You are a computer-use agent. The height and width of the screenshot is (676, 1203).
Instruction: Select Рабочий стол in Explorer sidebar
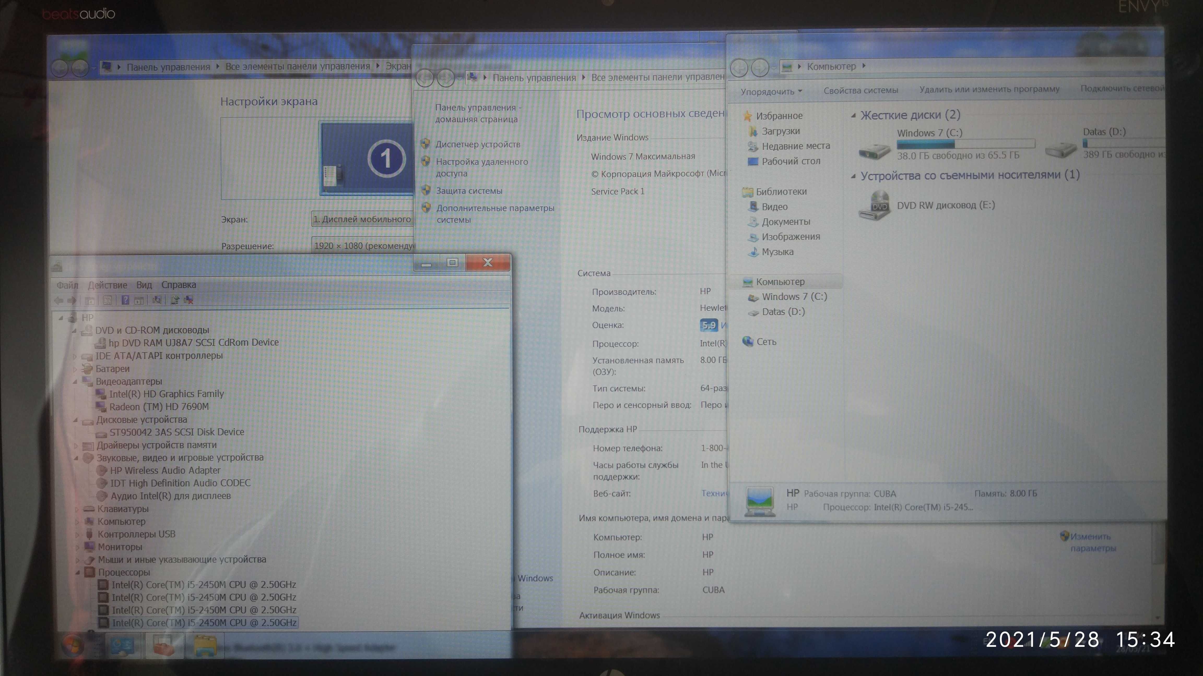(791, 161)
